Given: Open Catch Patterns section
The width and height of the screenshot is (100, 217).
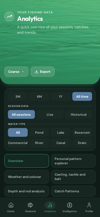Looking at the screenshot, I should pyautogui.click(x=73, y=191).
